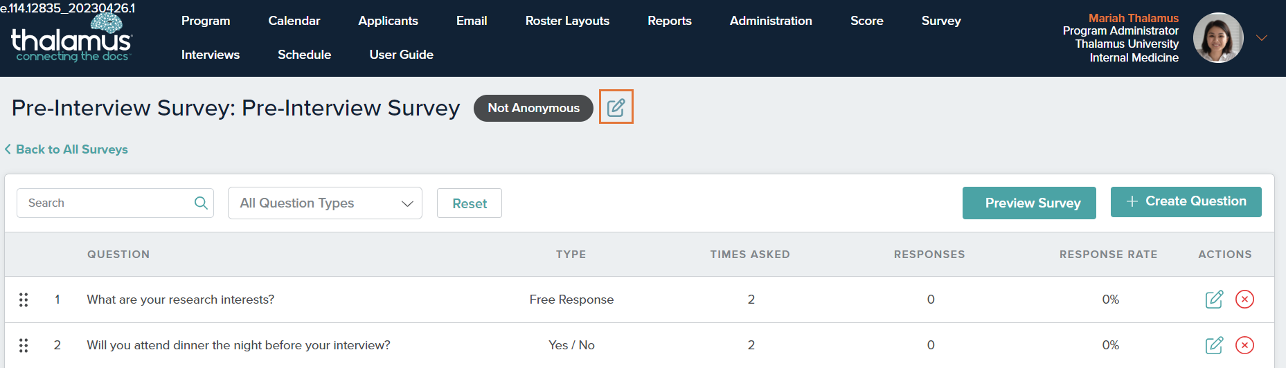
Task: Open the Applicants menu
Action: pyautogui.click(x=388, y=21)
